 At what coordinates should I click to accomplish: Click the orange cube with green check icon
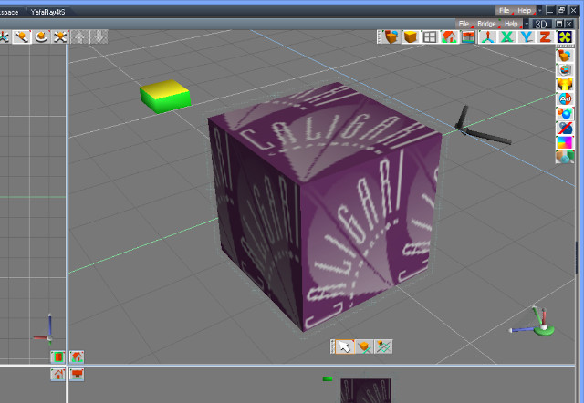tap(364, 346)
